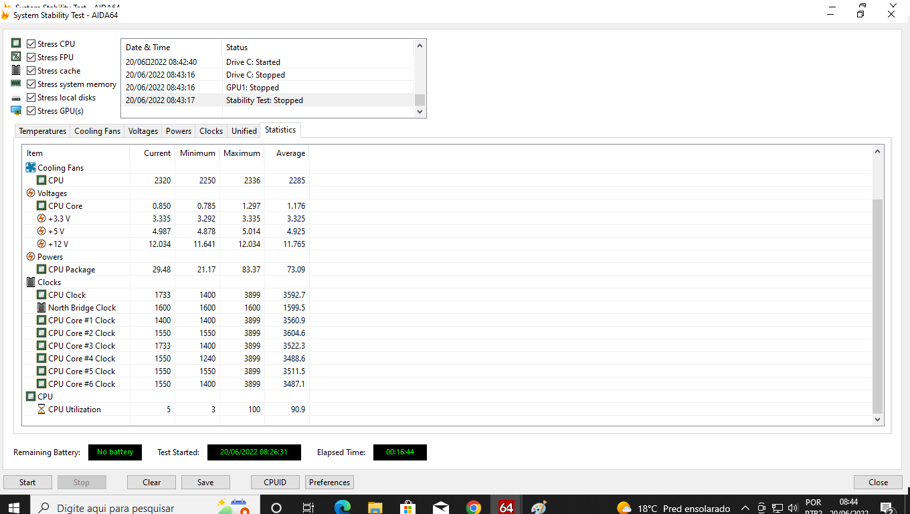Image resolution: width=910 pixels, height=514 pixels.
Task: Open CPUID panel button
Action: click(x=275, y=482)
